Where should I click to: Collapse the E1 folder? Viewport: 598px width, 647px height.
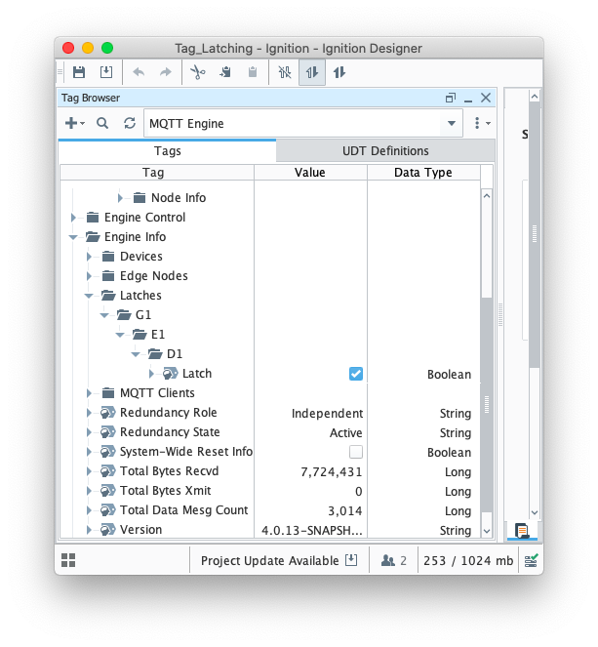point(120,335)
